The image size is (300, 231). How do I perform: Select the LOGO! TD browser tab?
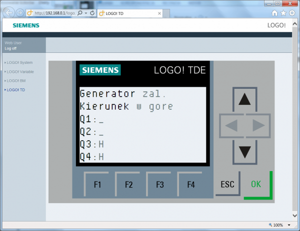tap(130, 13)
